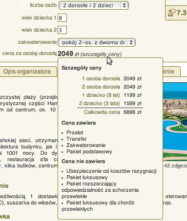The width and height of the screenshot is (187, 221).
Task: Click the '2 osoba dorosła' price row
Action: click(x=112, y=87)
